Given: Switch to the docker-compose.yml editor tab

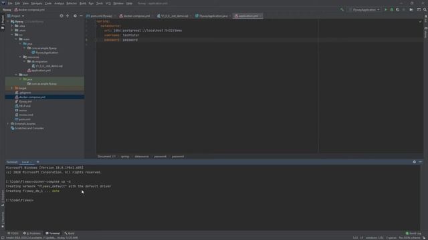Looking at the screenshot, I should [135, 16].
